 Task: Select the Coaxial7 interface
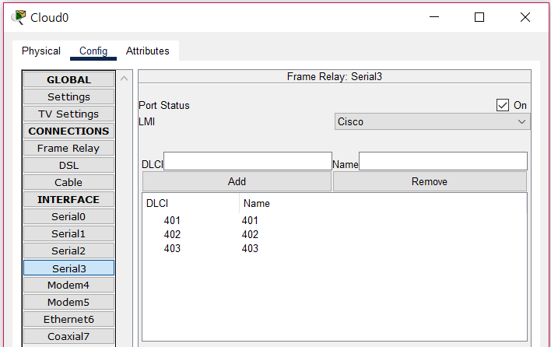tap(68, 336)
